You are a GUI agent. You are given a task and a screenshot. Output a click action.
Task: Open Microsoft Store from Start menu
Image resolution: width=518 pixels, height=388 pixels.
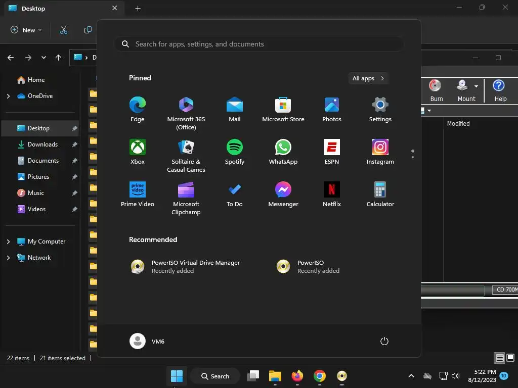[x=283, y=110]
